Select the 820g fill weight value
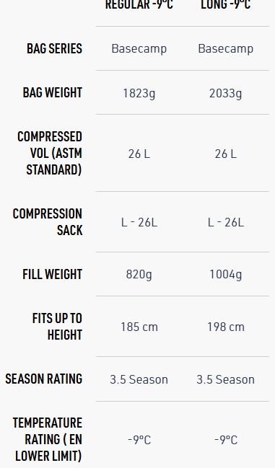275x468 pixels. (x=139, y=275)
